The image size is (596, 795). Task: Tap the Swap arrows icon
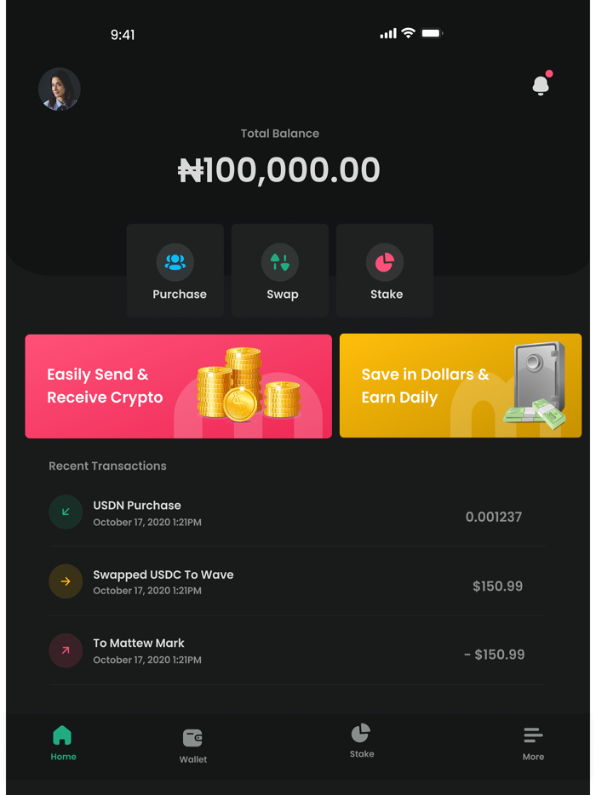280,262
